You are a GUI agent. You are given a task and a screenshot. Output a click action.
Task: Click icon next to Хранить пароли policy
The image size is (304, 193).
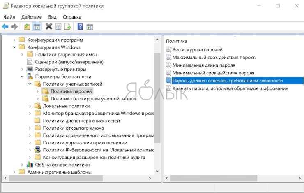[168, 88]
